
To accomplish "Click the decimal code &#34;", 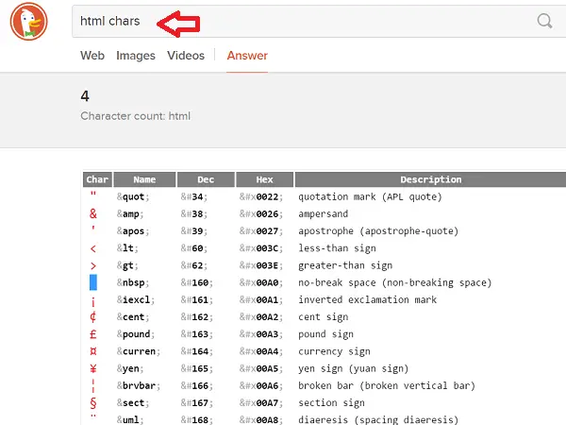I will pyautogui.click(x=194, y=197).
